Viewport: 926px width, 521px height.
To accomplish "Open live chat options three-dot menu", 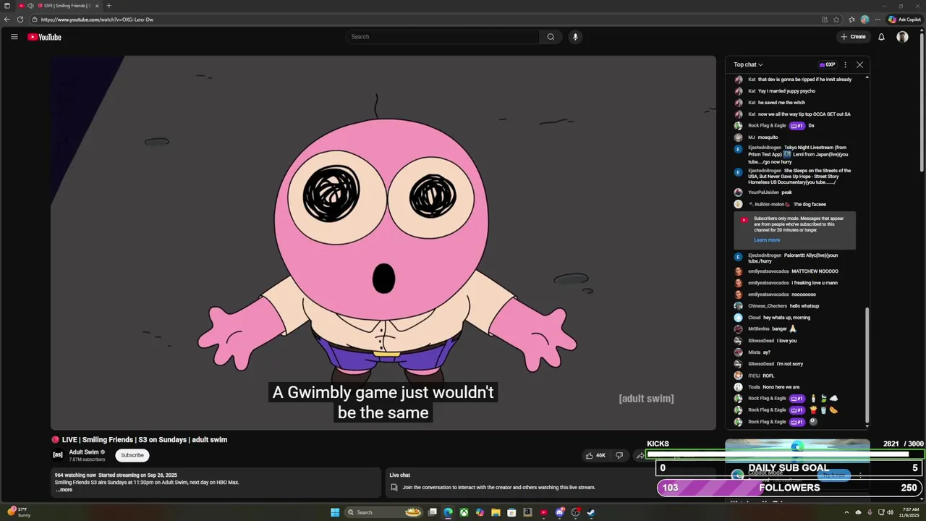I will point(845,65).
